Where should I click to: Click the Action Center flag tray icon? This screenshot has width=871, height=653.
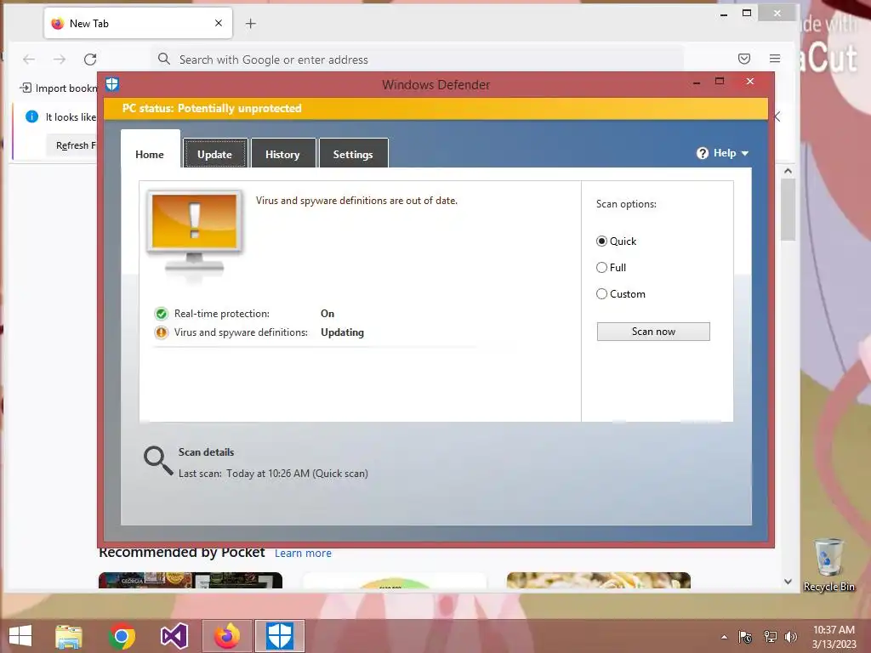(745, 637)
